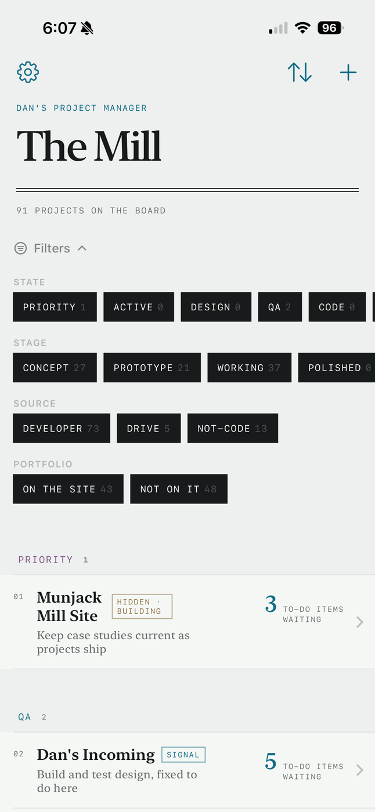Tap the filter lines icon beside Filters
Screen dimensions: 375x812
pos(20,248)
